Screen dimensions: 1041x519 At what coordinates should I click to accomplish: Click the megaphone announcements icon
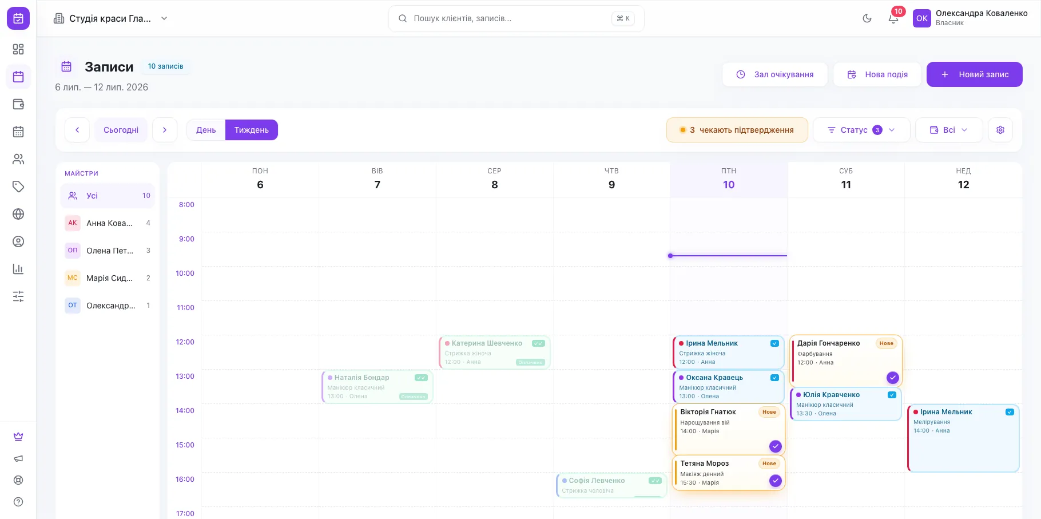click(18, 458)
